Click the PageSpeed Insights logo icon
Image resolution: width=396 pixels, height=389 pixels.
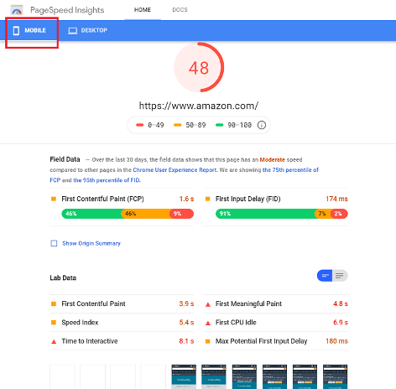17,10
